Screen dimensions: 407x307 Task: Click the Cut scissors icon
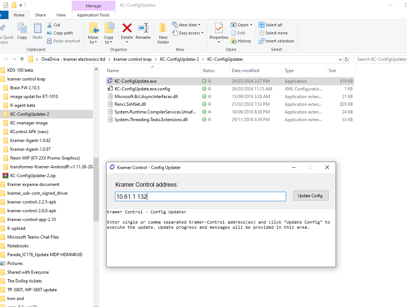click(50, 25)
